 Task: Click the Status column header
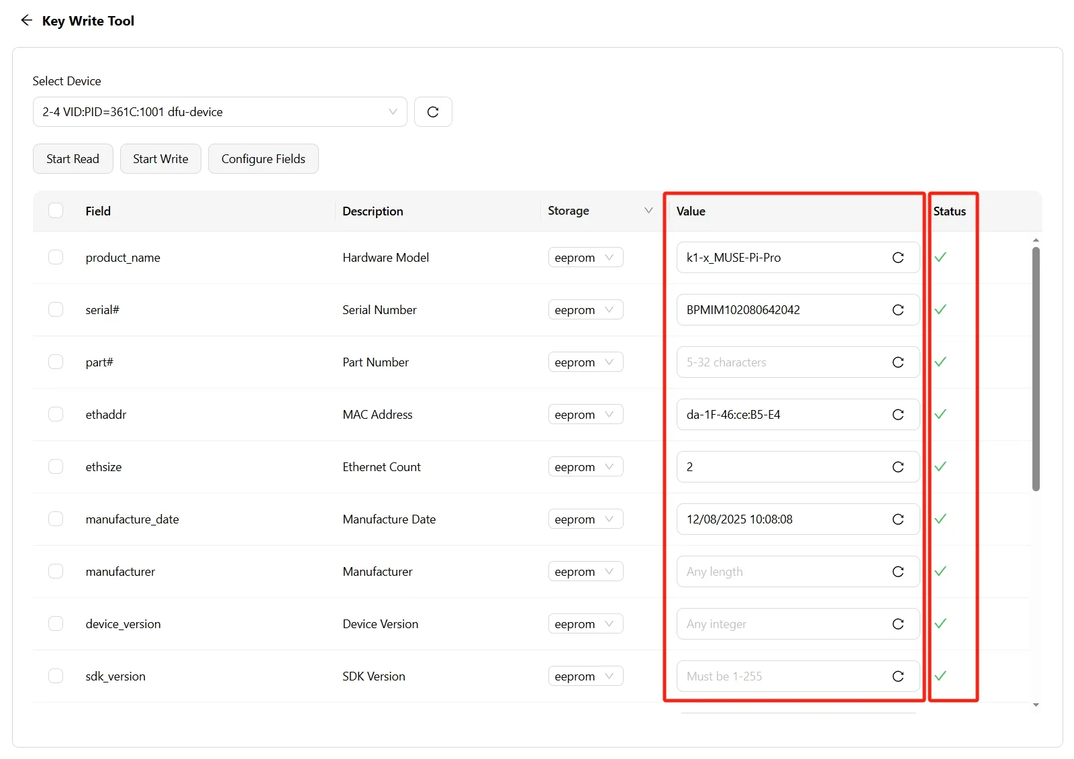pyautogui.click(x=949, y=211)
